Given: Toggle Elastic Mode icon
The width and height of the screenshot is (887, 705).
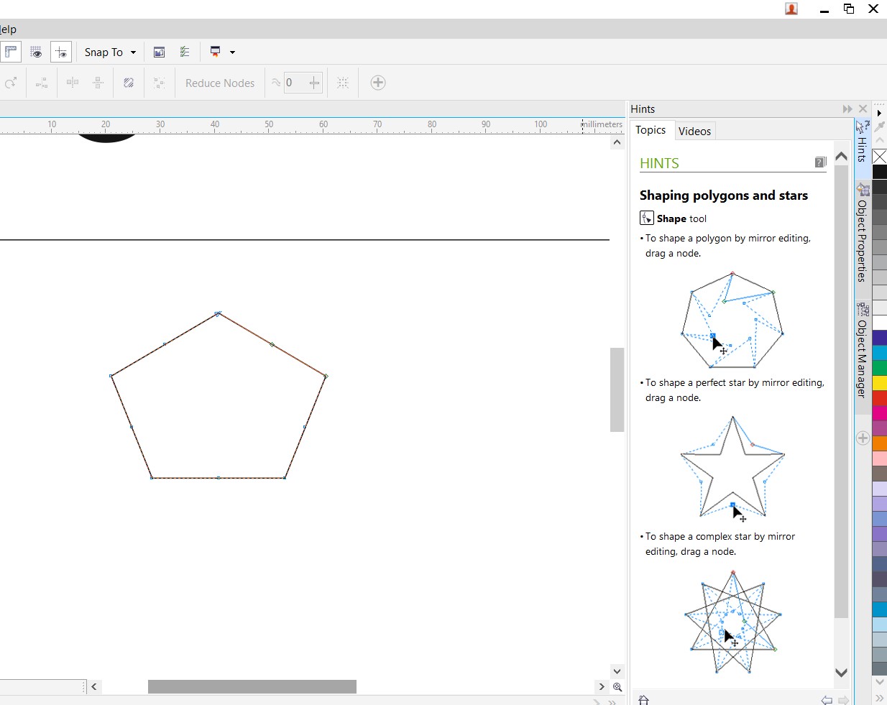Looking at the screenshot, I should pyautogui.click(x=129, y=83).
